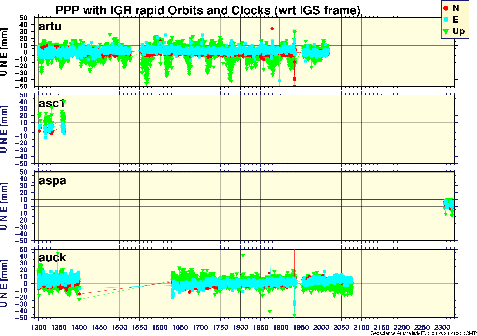The height and width of the screenshot is (336, 477).
Task: Click the 50 tick on the artu y-axis
Action: pyautogui.click(x=24, y=18)
